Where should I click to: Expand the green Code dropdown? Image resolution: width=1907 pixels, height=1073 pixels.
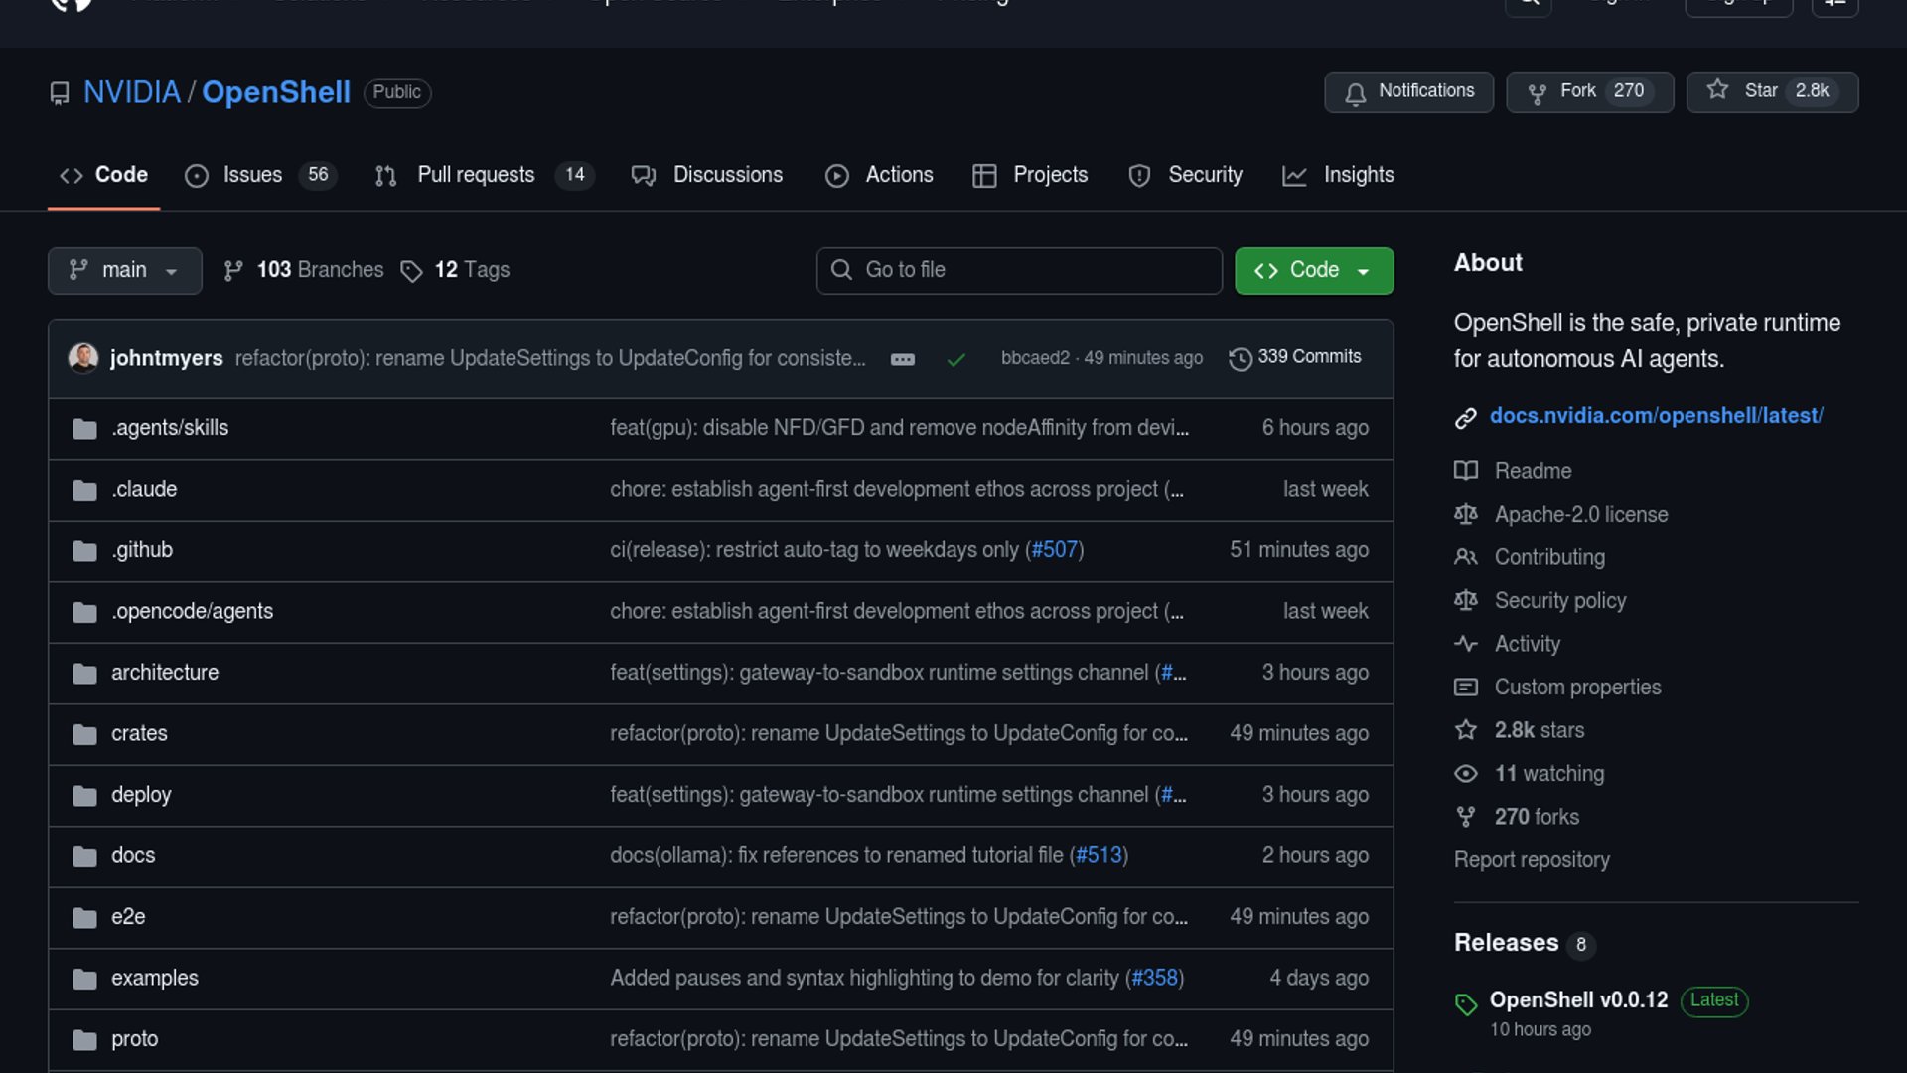(x=1313, y=270)
